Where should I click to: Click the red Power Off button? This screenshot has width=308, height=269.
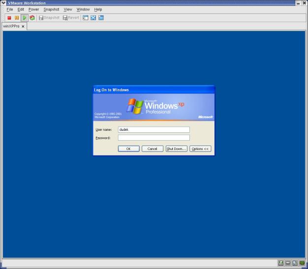pos(9,18)
